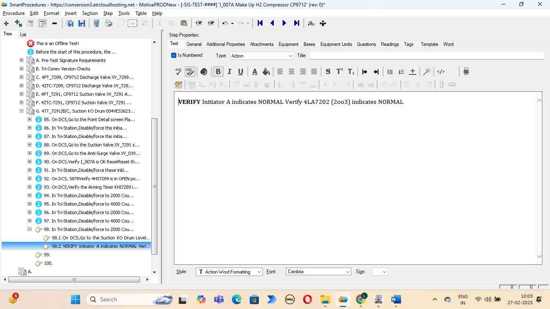
Task: Open the HTML code view icon
Action: [441, 72]
